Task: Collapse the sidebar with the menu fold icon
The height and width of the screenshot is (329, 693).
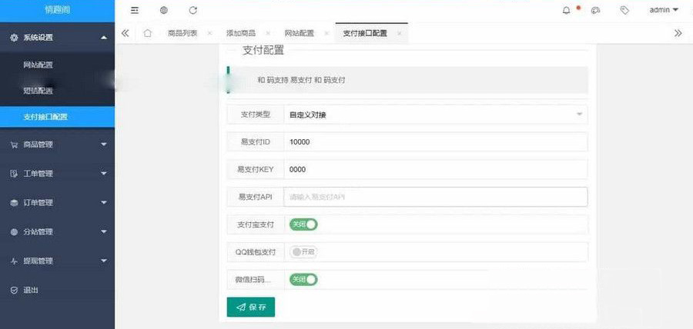Action: (x=135, y=10)
